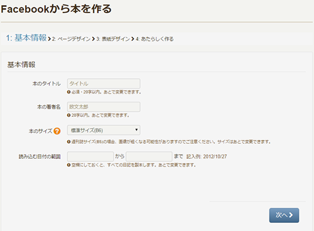Click the 次へ next button
The width and height of the screenshot is (314, 231).
pyautogui.click(x=284, y=215)
